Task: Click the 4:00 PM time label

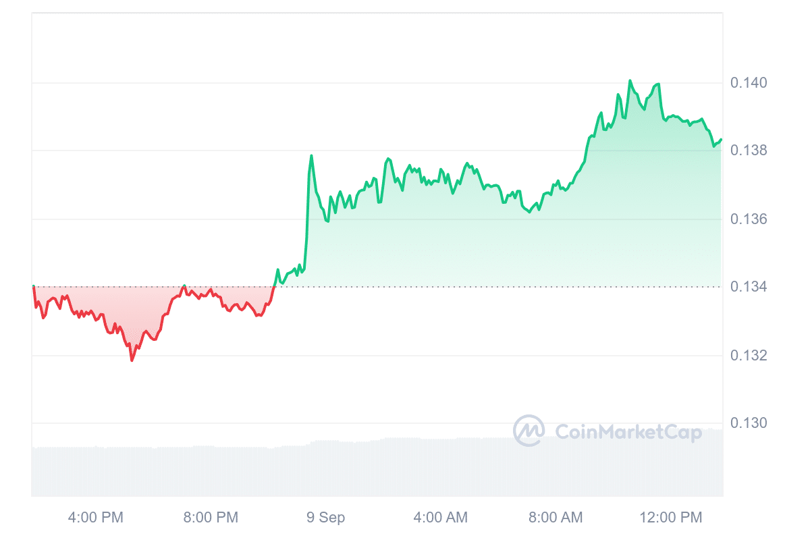Action: pos(96,518)
